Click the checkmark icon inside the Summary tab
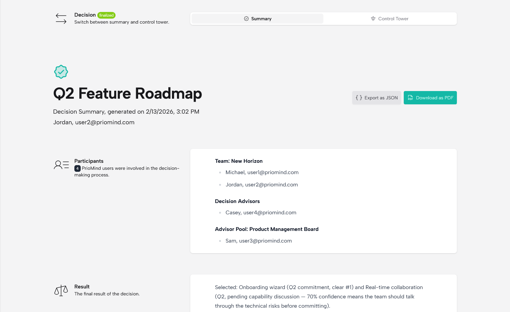The height and width of the screenshot is (312, 510). click(246, 19)
